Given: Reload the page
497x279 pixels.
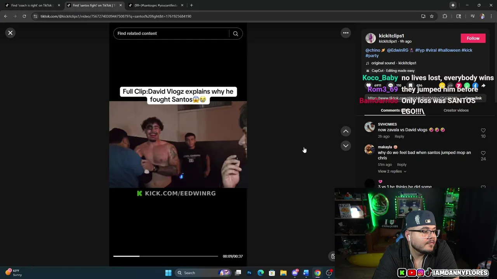Looking at the screenshot, I should click(24, 16).
